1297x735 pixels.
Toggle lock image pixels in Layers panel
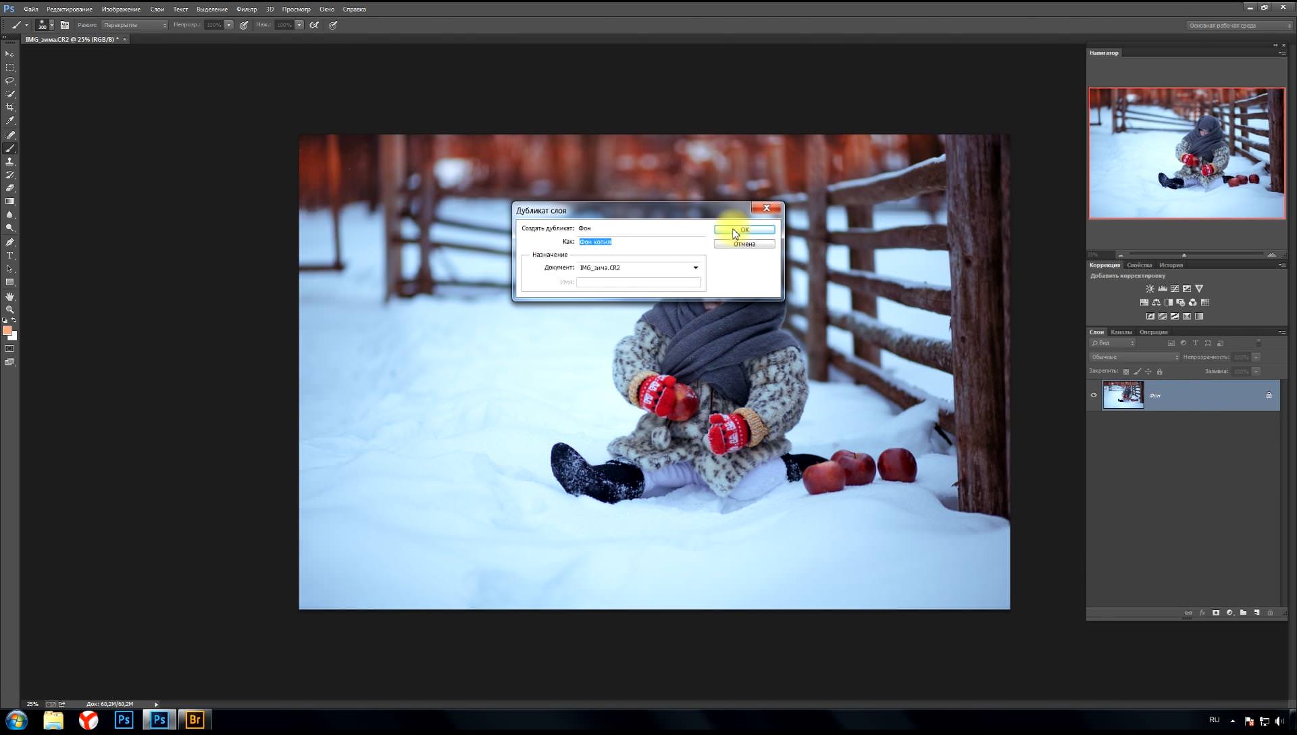point(1137,372)
